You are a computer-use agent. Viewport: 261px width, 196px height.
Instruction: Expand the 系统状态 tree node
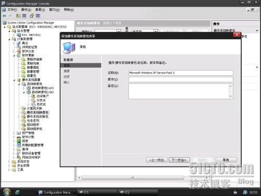coord(9,162)
